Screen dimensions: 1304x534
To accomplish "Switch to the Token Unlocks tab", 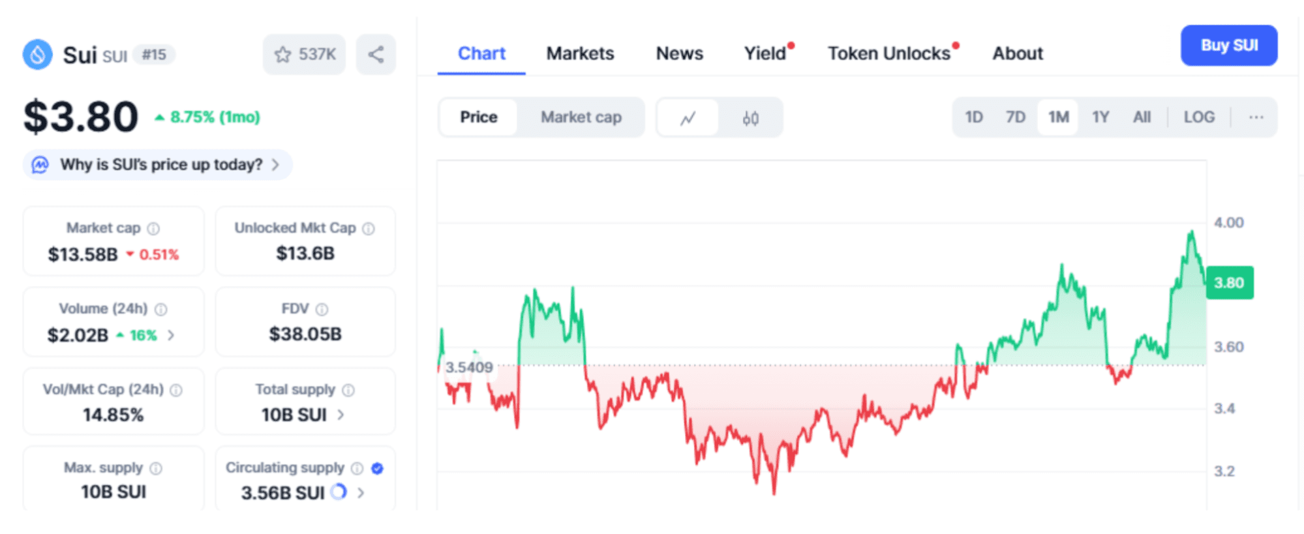I will (x=888, y=53).
